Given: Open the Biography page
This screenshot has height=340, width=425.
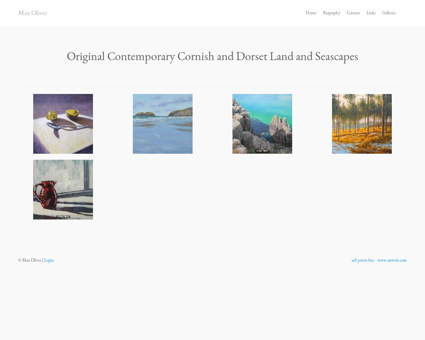Looking at the screenshot, I should (x=331, y=13).
